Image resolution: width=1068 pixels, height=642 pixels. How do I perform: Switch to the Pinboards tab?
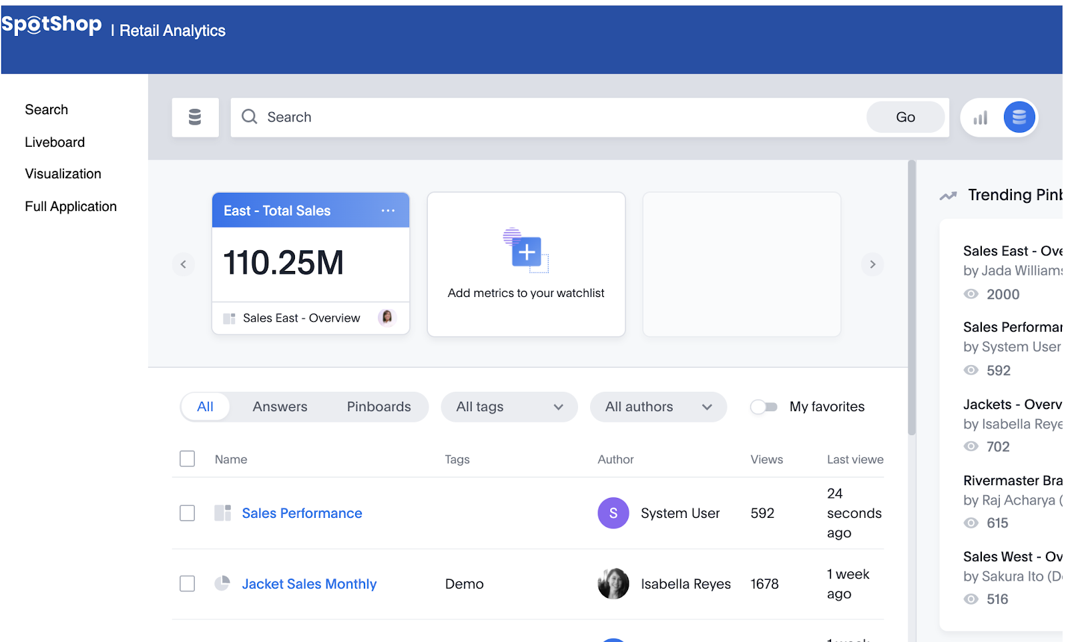click(x=378, y=407)
